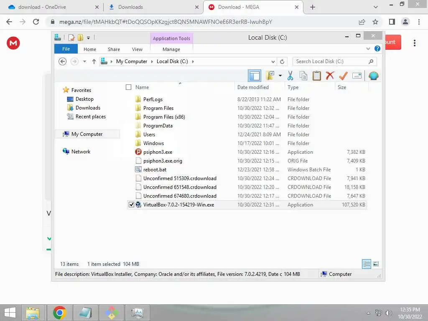This screenshot has width=428, height=321.
Task: Click the Cut scissors icon in Explorer toolbar
Action: pos(290,76)
